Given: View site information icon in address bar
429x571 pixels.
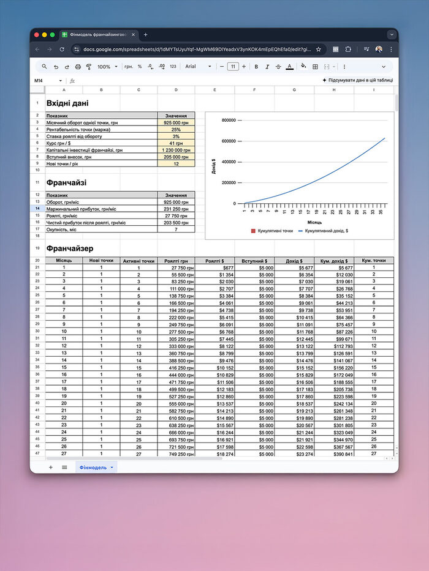Looking at the screenshot, I should tap(76, 49).
